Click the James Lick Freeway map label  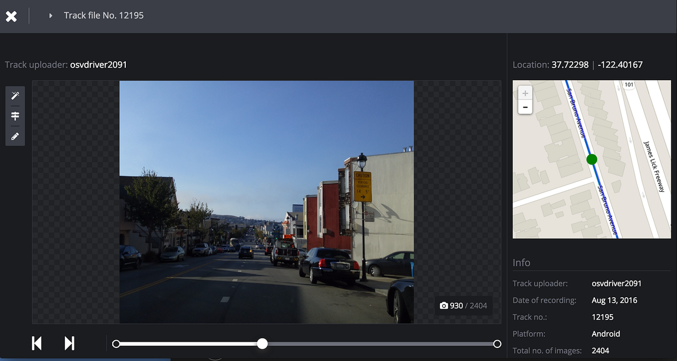coord(655,166)
